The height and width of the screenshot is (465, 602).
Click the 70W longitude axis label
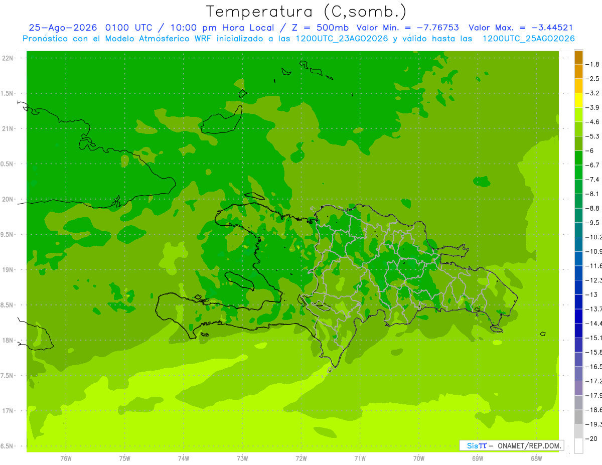[419, 458]
